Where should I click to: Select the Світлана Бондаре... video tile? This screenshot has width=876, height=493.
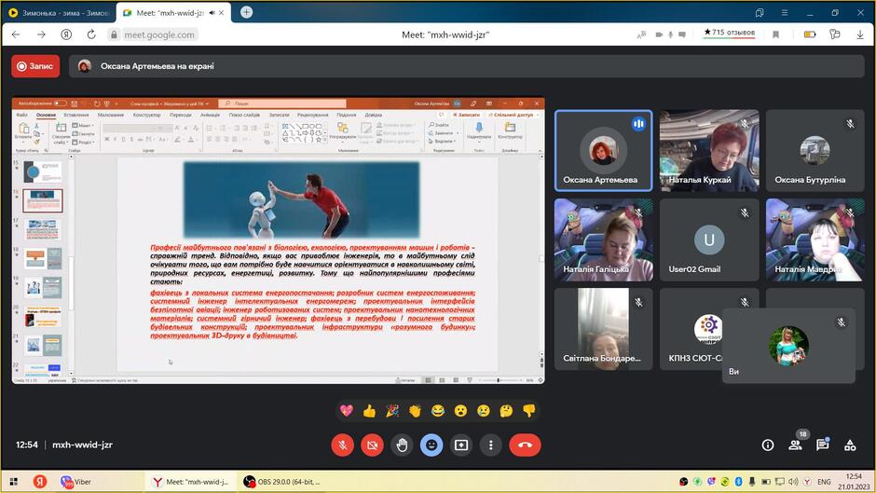pos(603,329)
